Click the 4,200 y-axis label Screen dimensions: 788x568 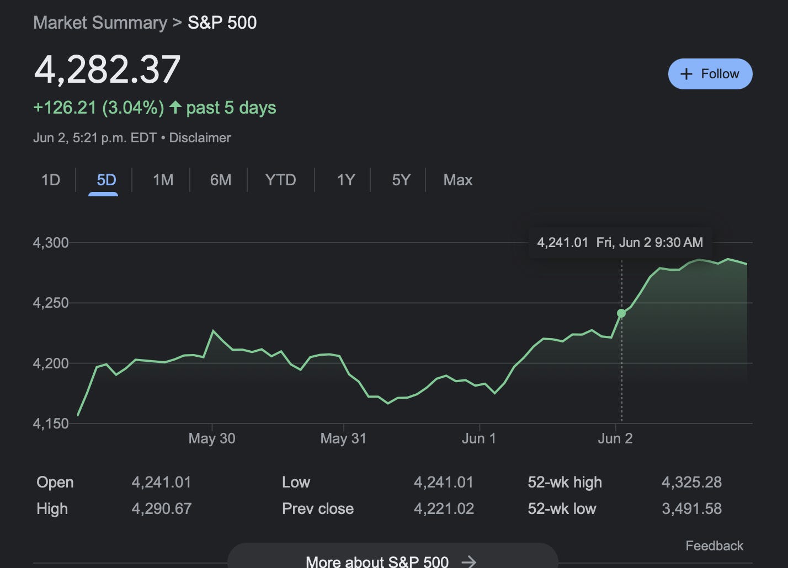coord(51,363)
